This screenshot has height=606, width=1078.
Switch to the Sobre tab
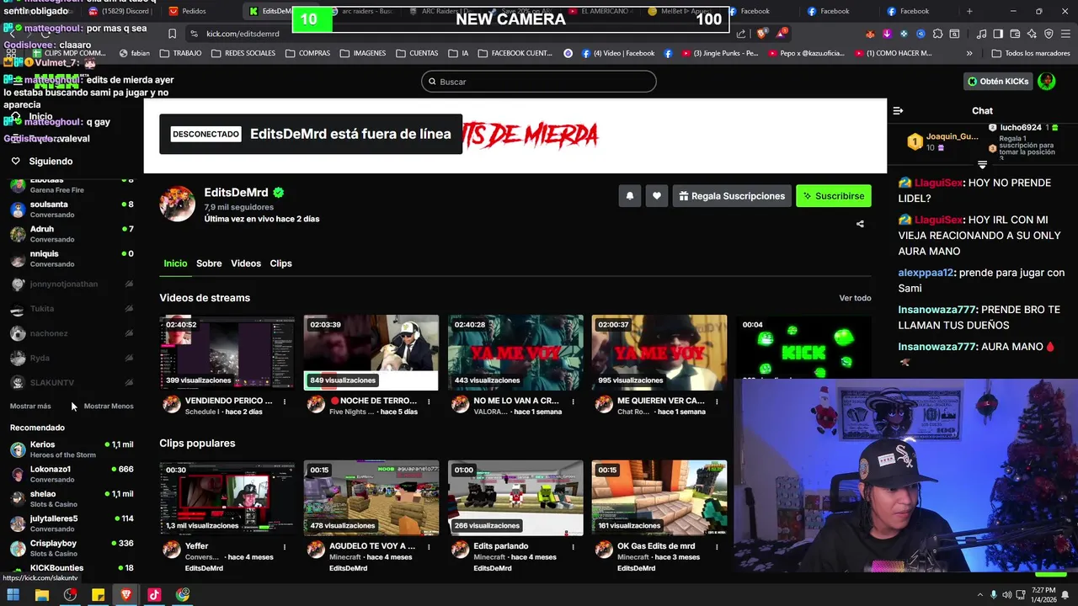209,263
